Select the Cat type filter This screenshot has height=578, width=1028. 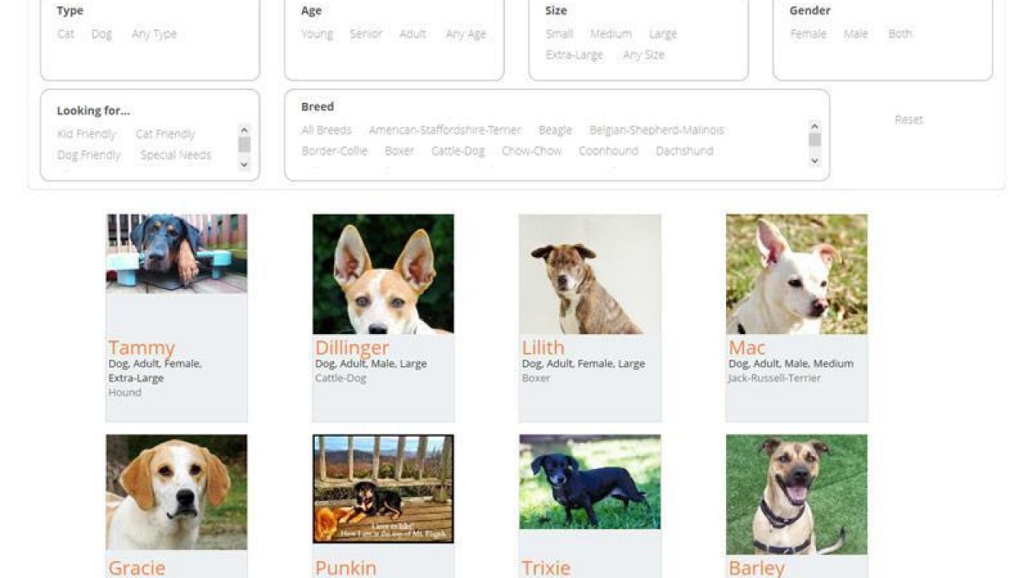66,34
